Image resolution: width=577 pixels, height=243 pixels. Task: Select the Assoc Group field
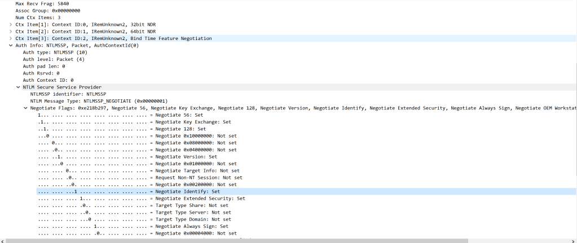(47, 10)
